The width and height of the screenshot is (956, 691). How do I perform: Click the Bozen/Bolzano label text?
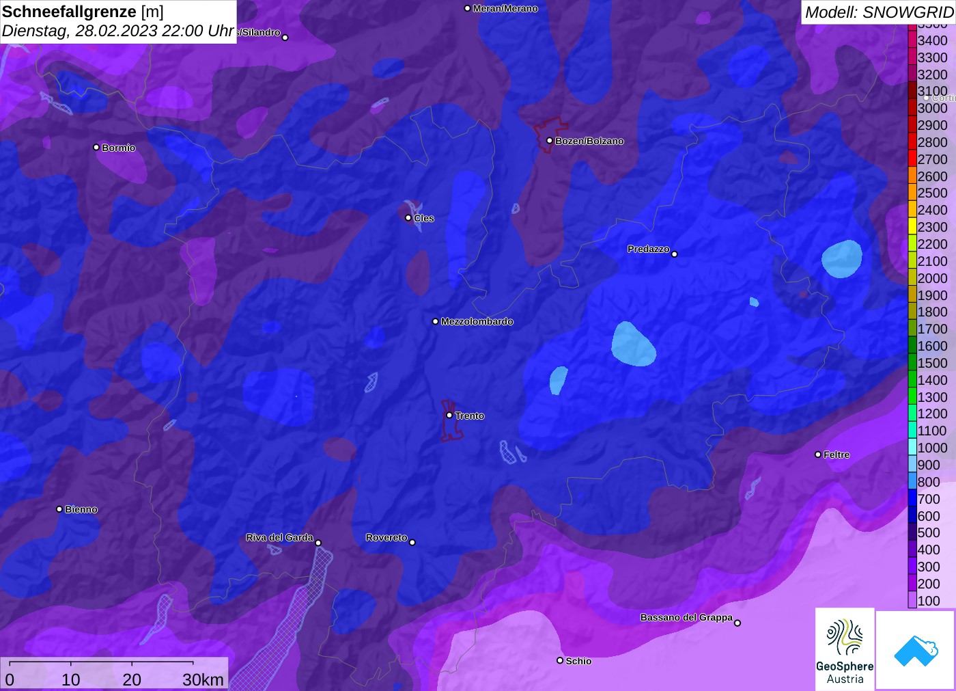pos(589,141)
